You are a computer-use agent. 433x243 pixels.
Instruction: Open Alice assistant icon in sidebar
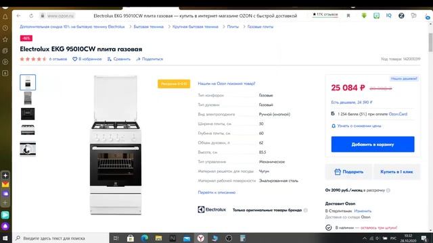(x=5, y=227)
